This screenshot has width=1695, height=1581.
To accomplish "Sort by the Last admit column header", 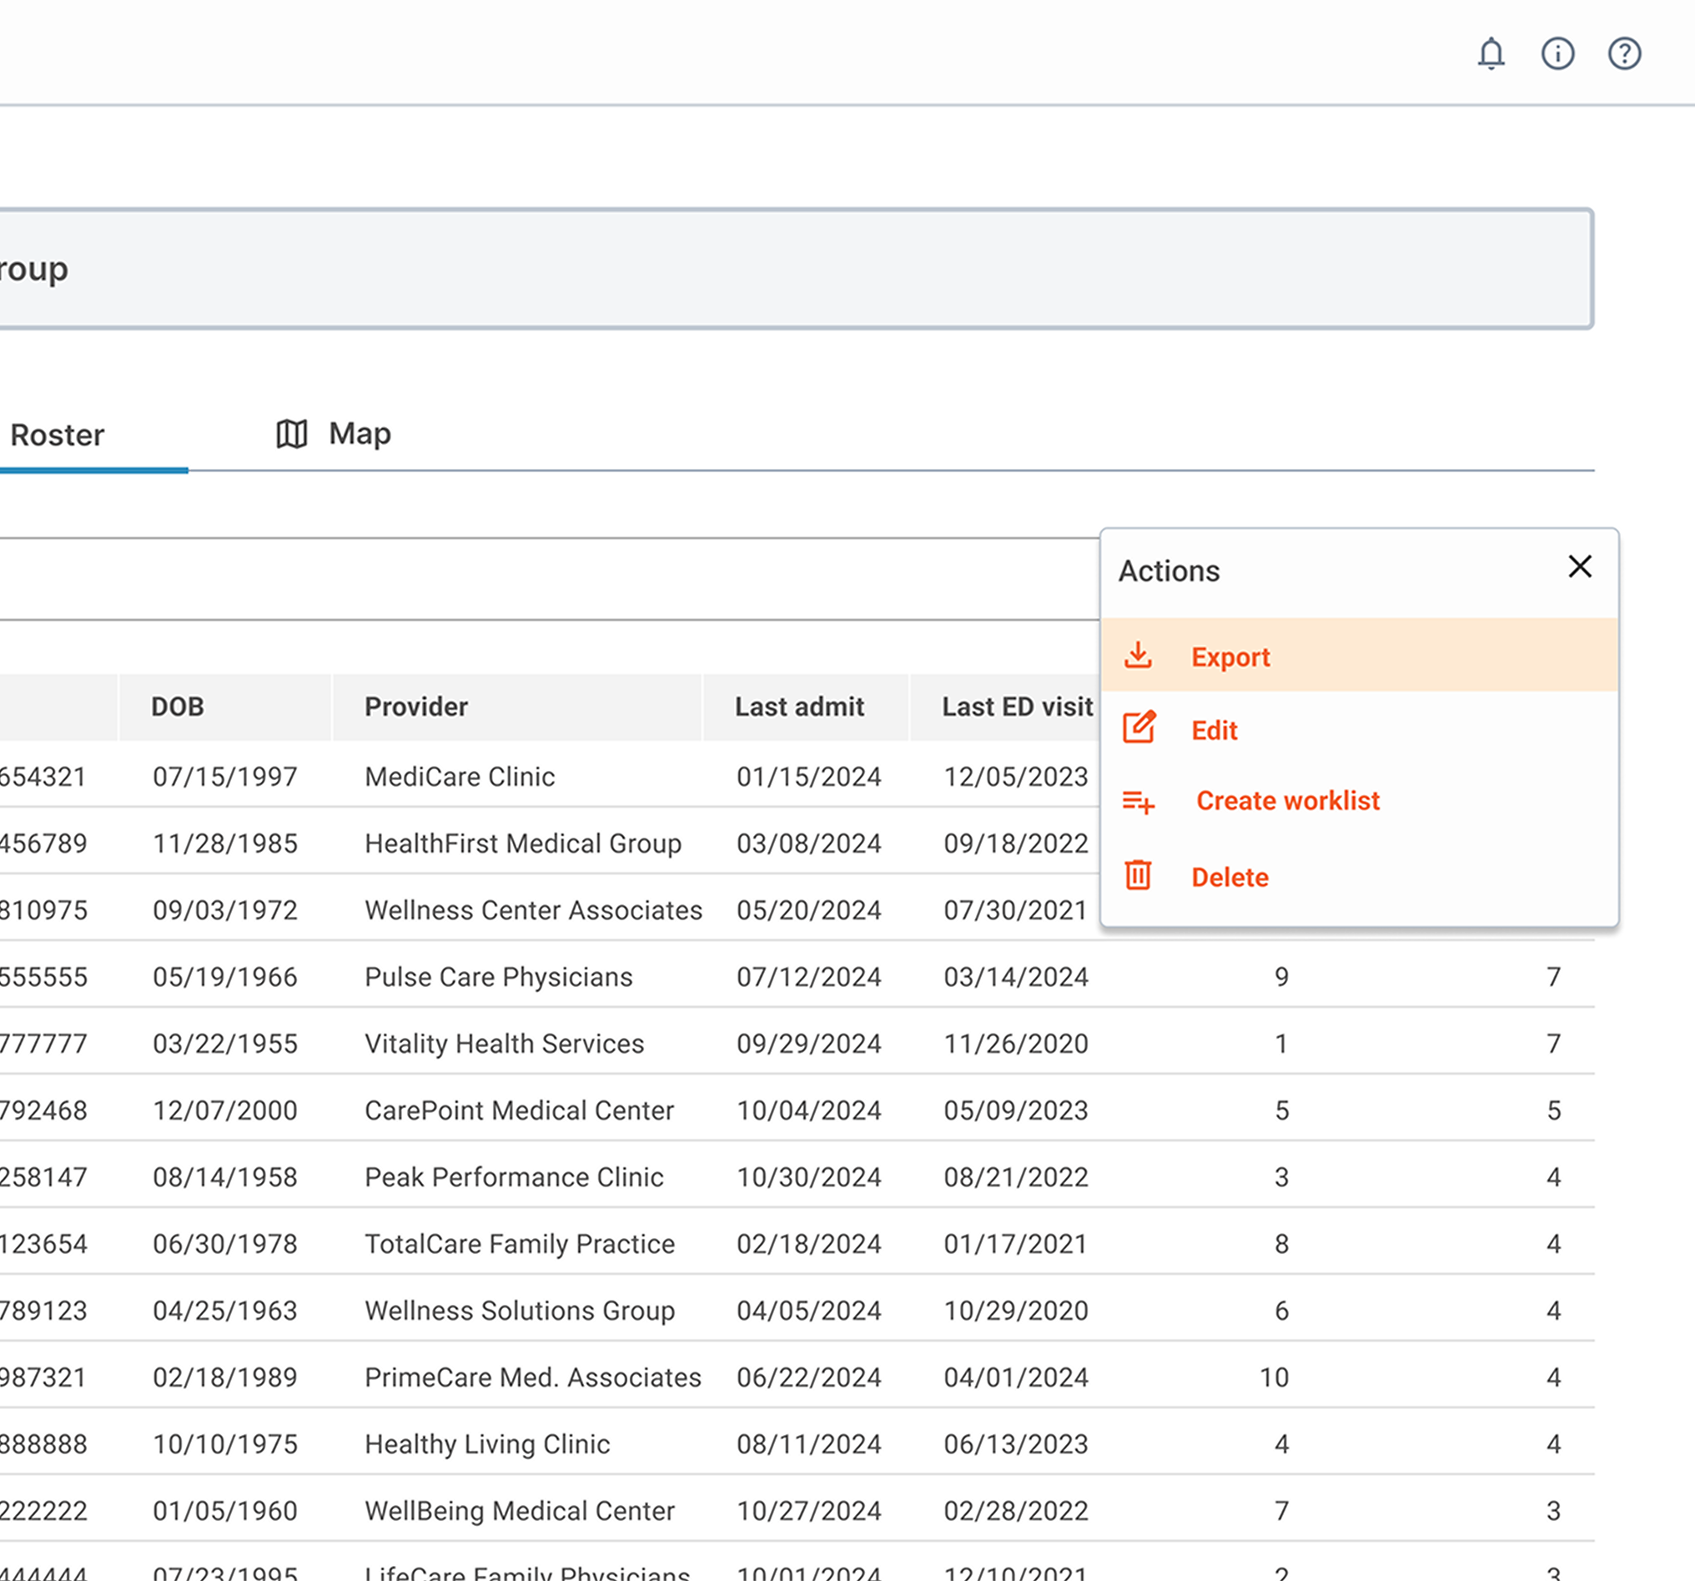I will point(799,707).
